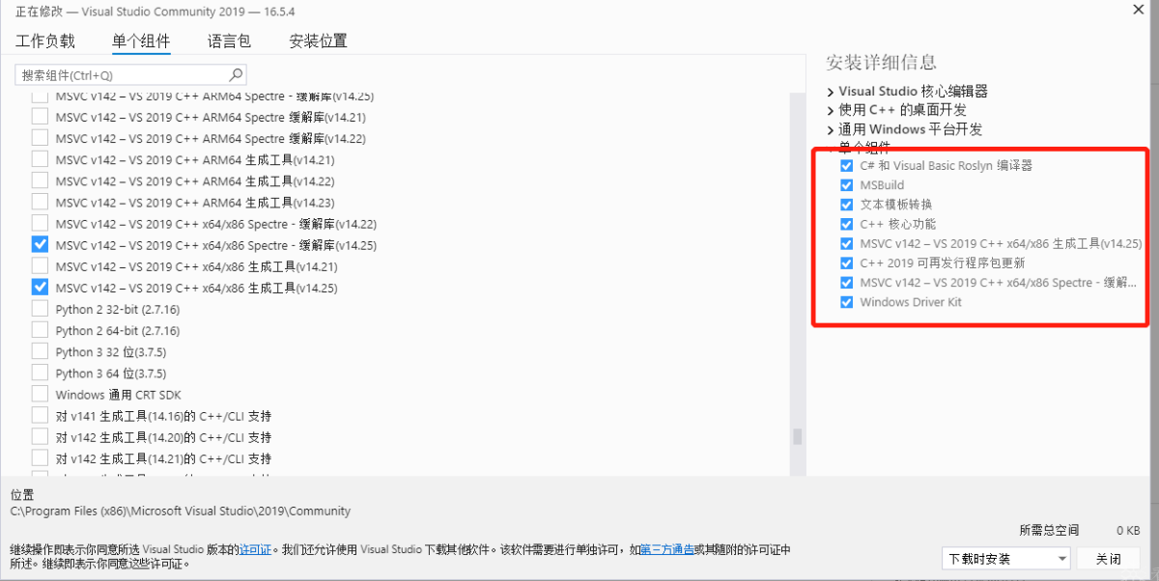The image size is (1159, 581).
Task: Switch to the 工作负载 tab
Action: tap(45, 41)
